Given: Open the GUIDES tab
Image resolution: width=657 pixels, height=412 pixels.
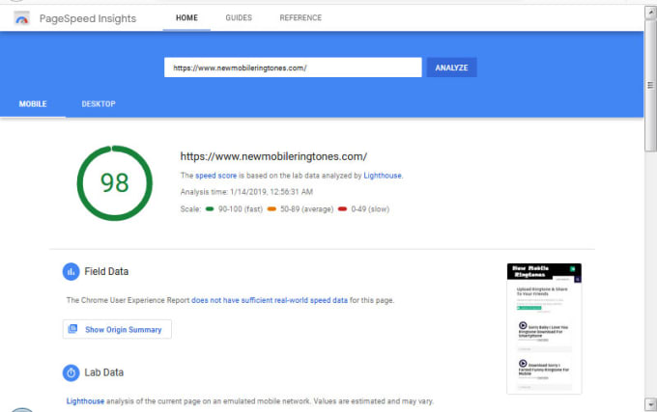Looking at the screenshot, I should (x=239, y=18).
